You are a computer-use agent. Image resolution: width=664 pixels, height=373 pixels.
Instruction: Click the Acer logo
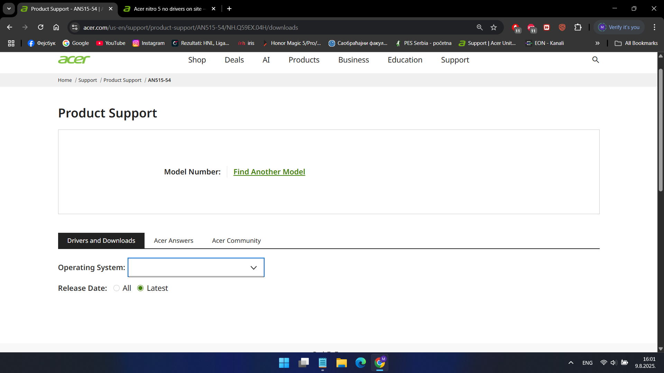pos(74,60)
